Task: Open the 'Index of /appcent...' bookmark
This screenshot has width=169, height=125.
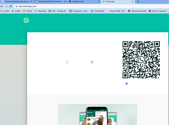Action: [158, 11]
